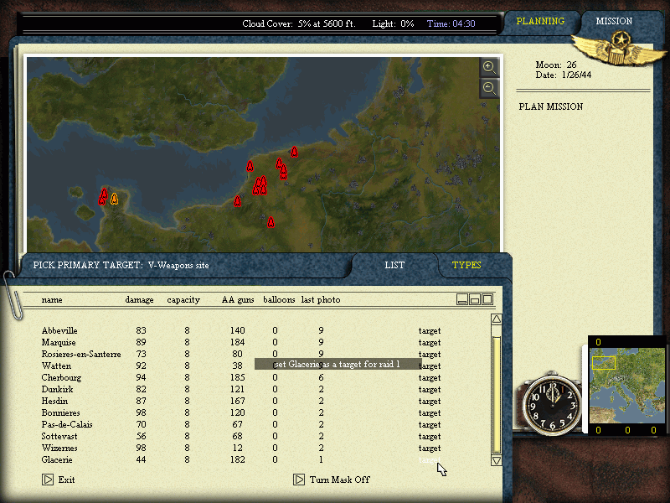
Task: Select Watten in the name column
Action: click(x=56, y=366)
